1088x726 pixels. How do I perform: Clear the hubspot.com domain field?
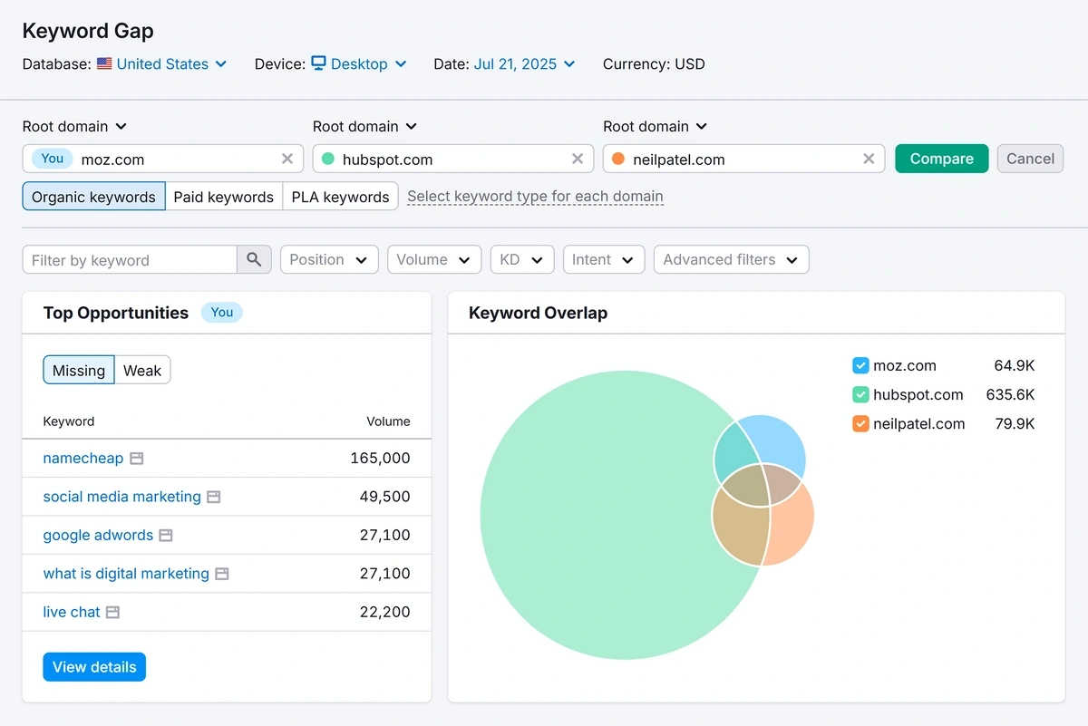[578, 159]
